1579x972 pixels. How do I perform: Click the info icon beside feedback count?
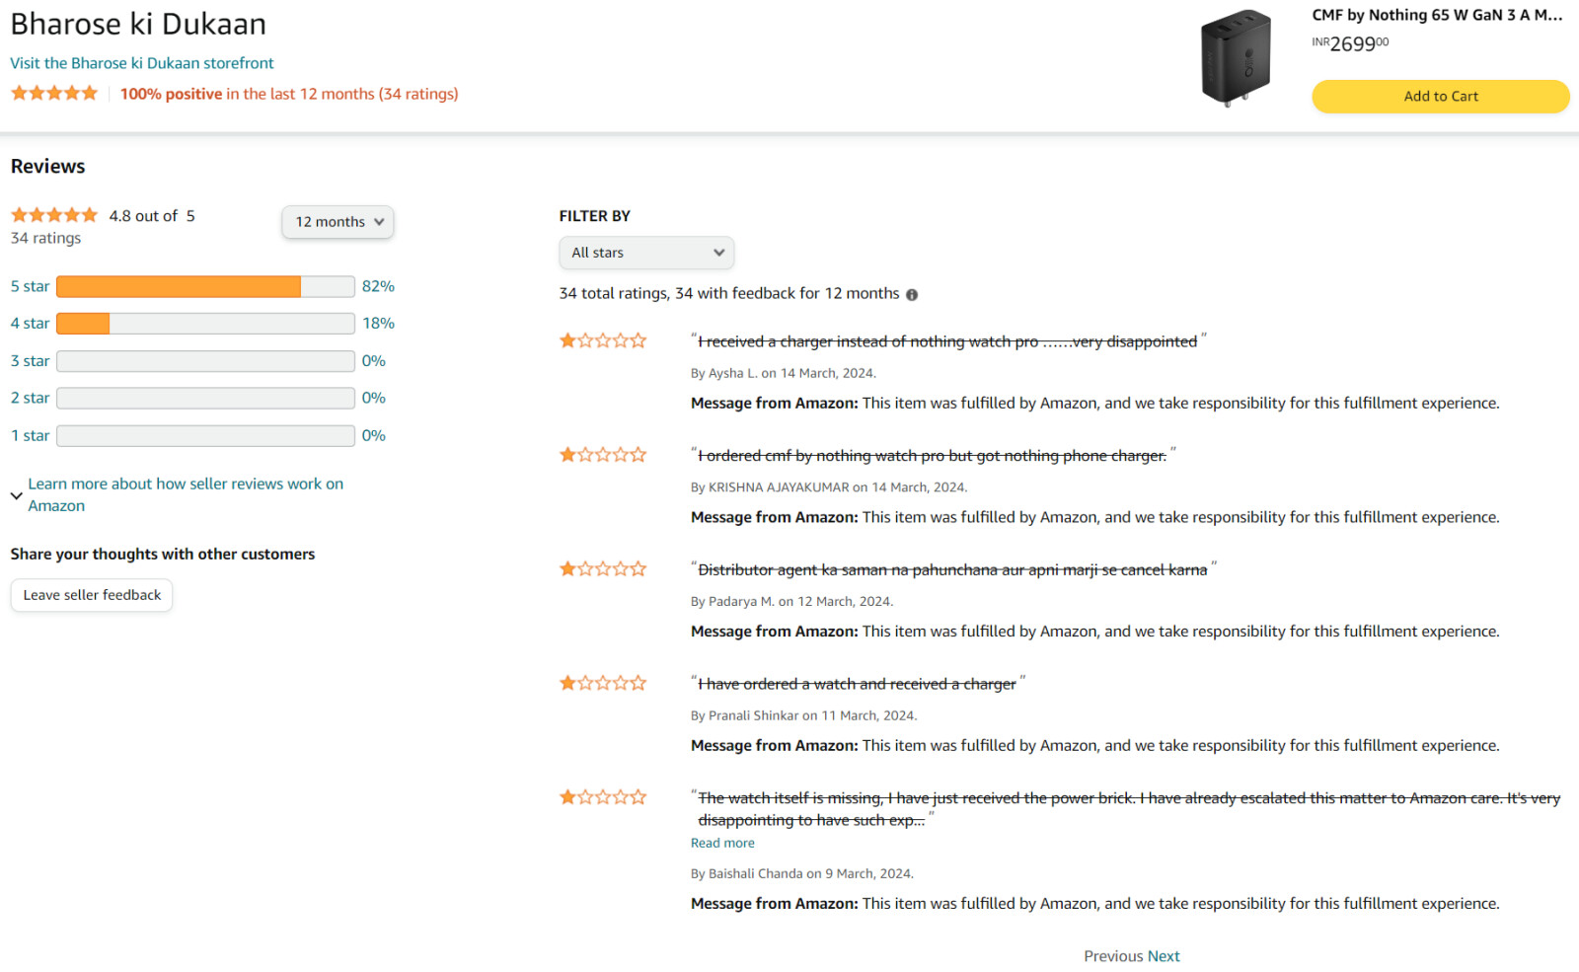[912, 295]
